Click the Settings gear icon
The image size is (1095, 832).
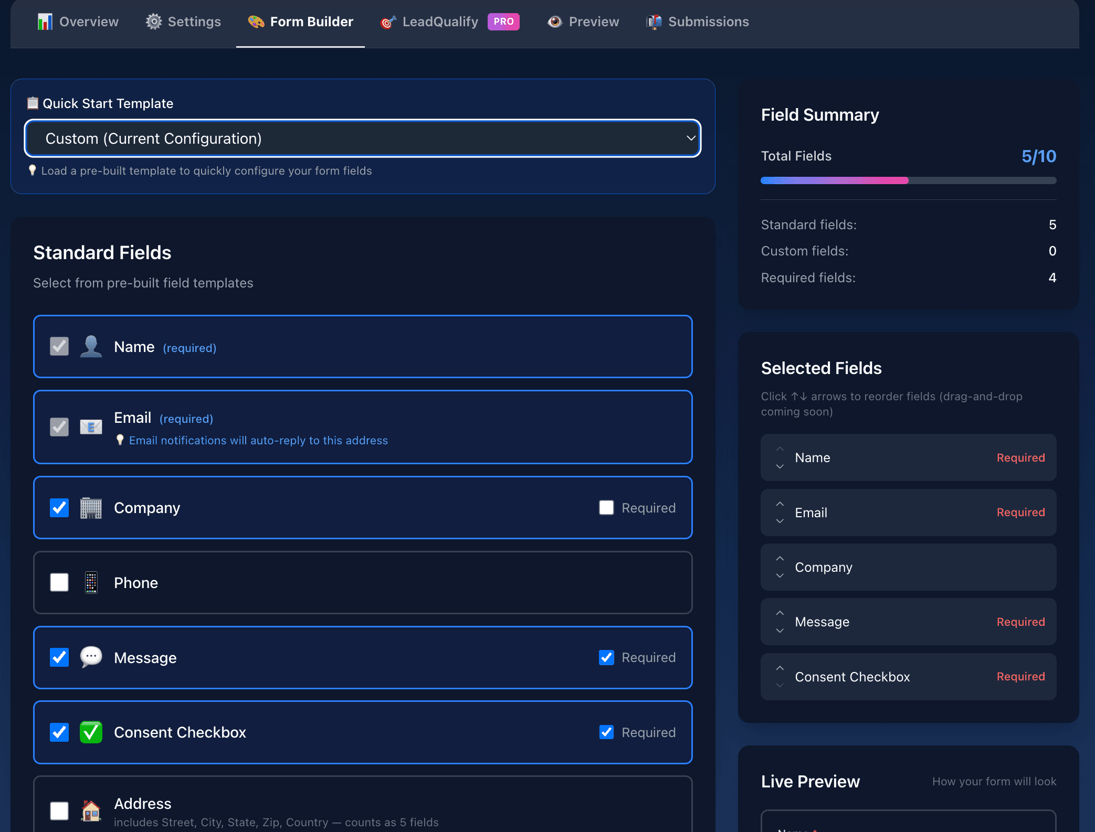coord(153,22)
